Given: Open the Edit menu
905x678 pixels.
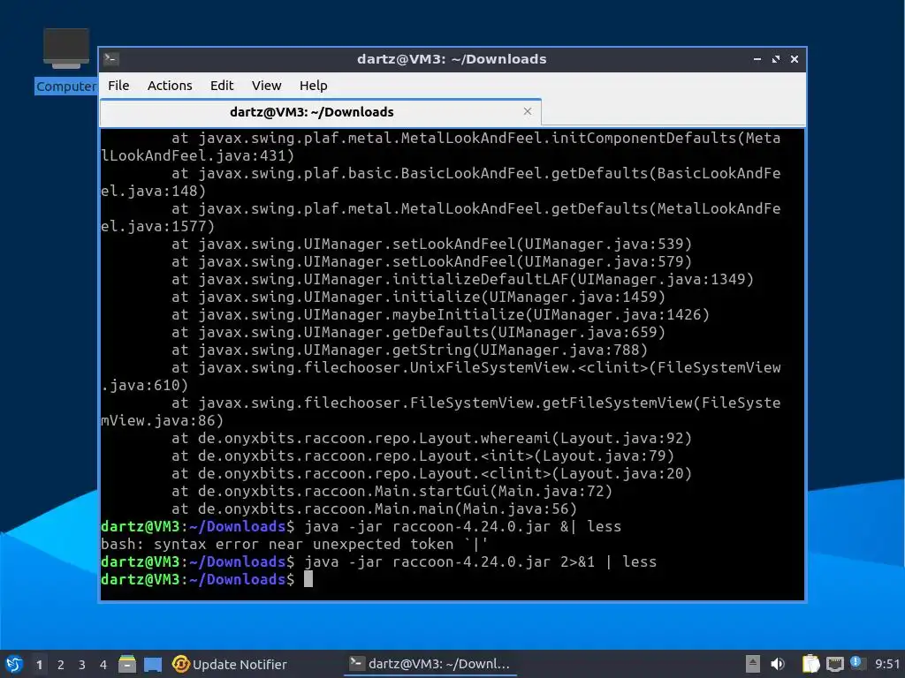Looking at the screenshot, I should point(222,86).
